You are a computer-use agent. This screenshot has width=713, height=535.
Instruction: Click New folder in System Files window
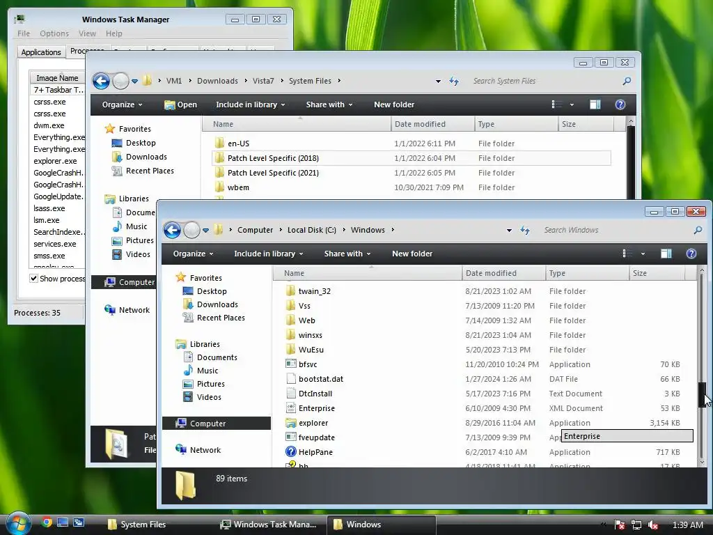coord(394,104)
